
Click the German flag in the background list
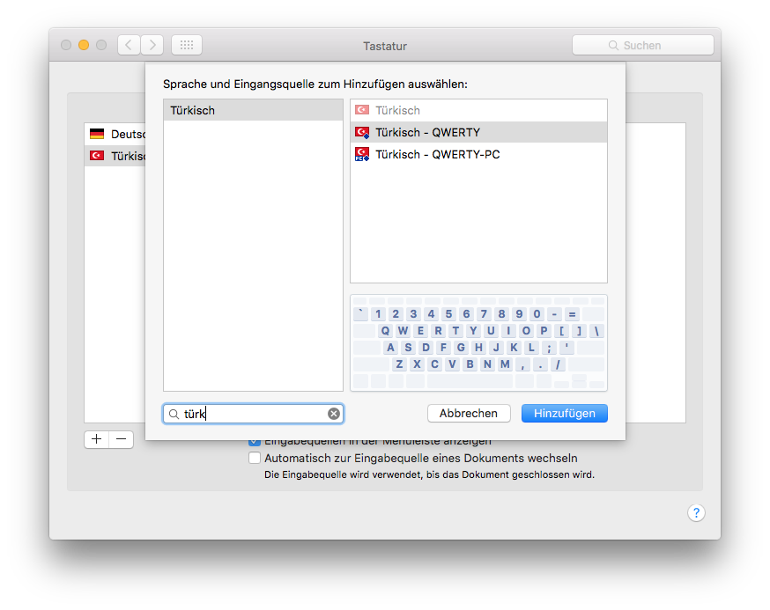tap(97, 134)
